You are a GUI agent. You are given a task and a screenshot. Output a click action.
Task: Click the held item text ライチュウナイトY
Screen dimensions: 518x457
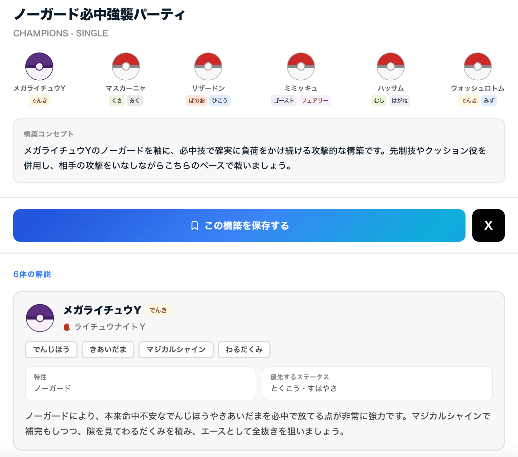(110, 327)
